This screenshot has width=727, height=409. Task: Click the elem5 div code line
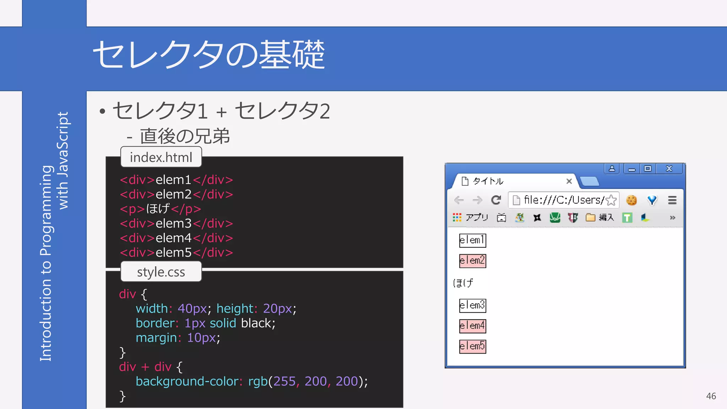point(176,252)
